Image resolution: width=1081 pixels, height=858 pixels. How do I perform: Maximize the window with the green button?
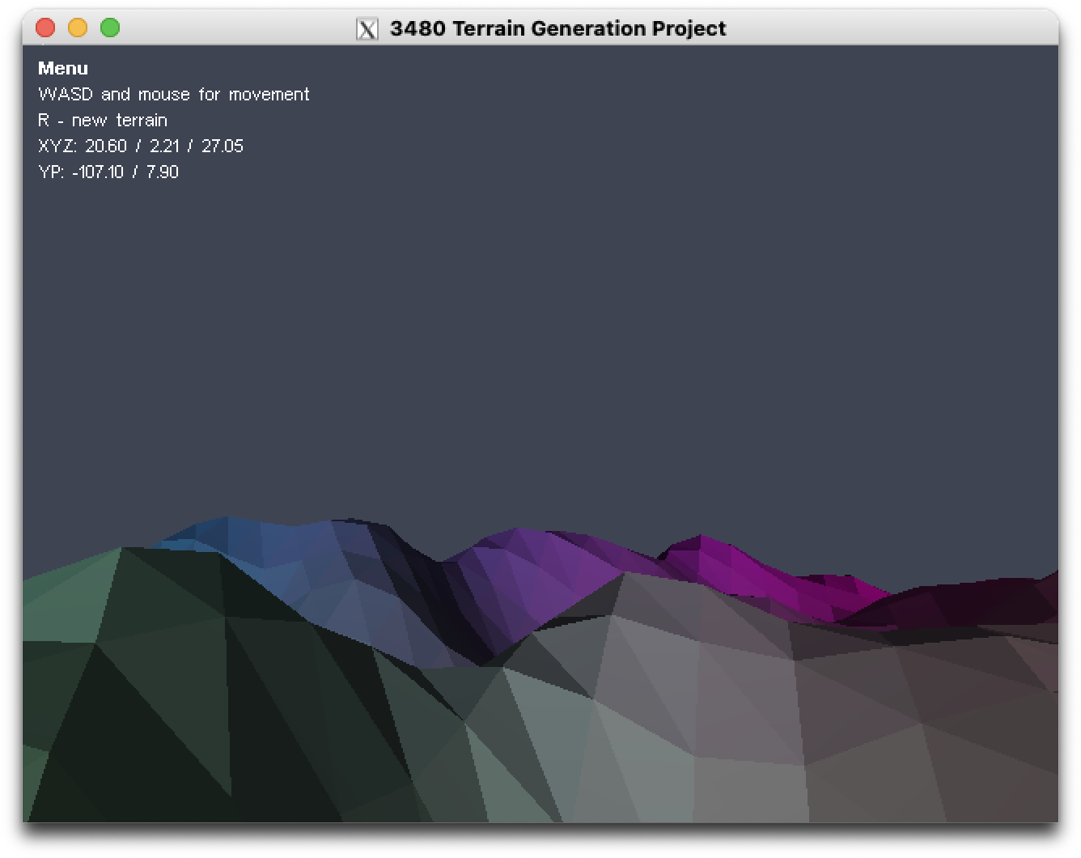[x=110, y=28]
